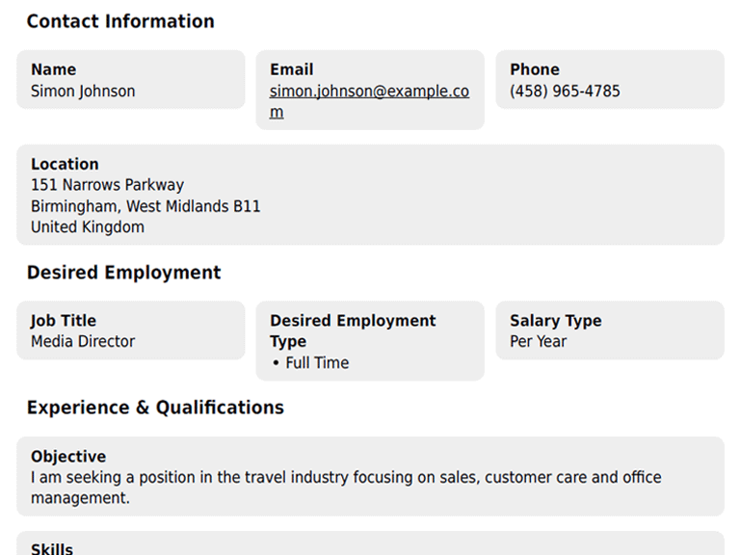Open the simon.johnson@example.com email link
This screenshot has height=555, width=740.
tap(369, 92)
